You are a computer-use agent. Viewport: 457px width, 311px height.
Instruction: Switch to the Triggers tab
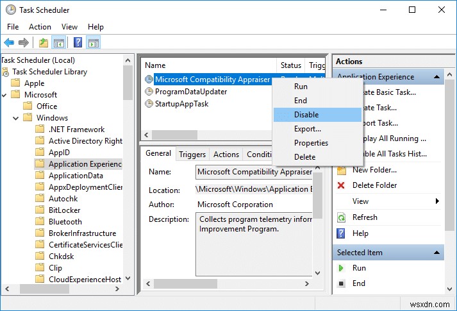[192, 155]
